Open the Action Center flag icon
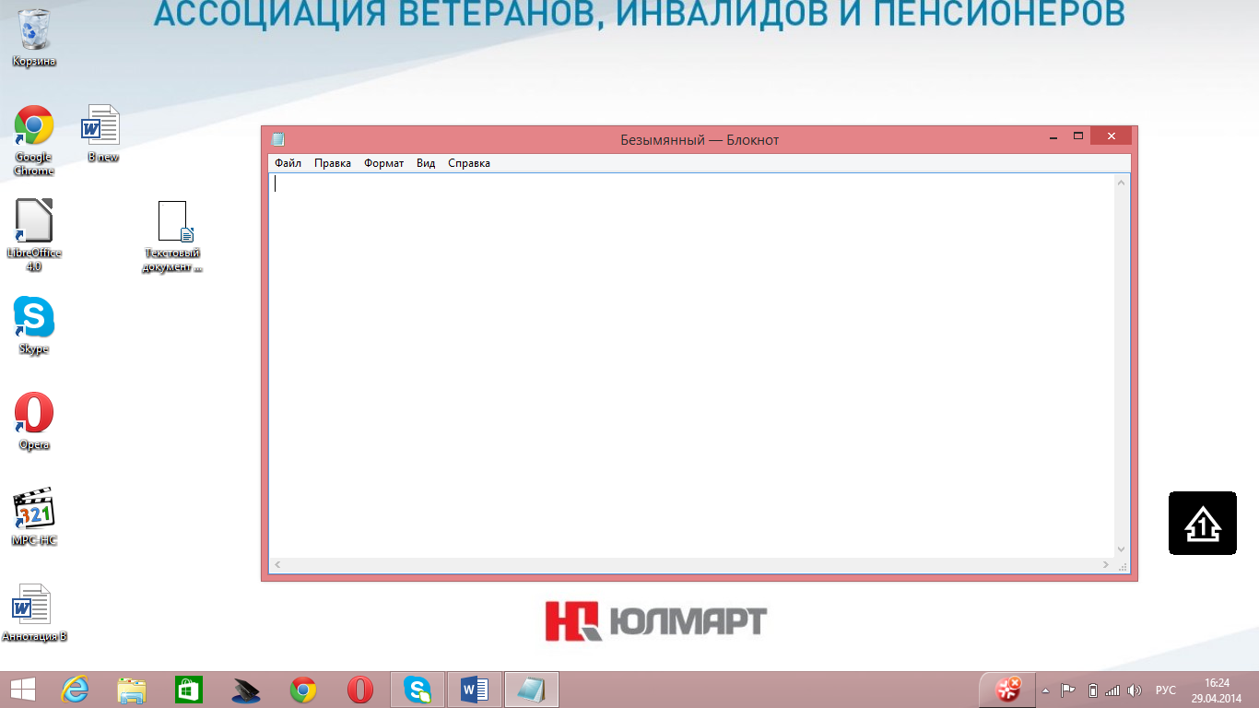Viewport: 1259px width, 708px height. click(x=1068, y=690)
